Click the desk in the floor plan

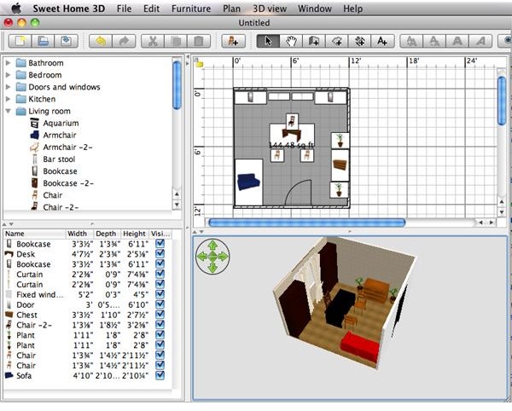tap(292, 134)
